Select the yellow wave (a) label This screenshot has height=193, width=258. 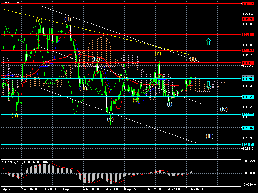tap(122, 78)
